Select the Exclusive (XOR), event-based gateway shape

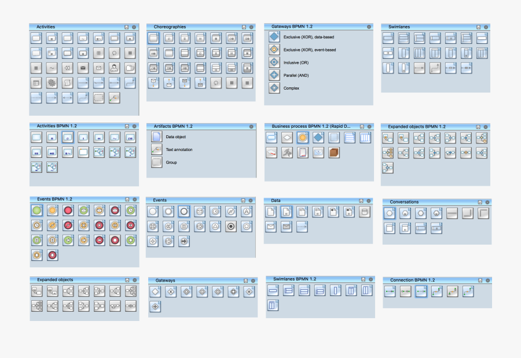coord(273,50)
